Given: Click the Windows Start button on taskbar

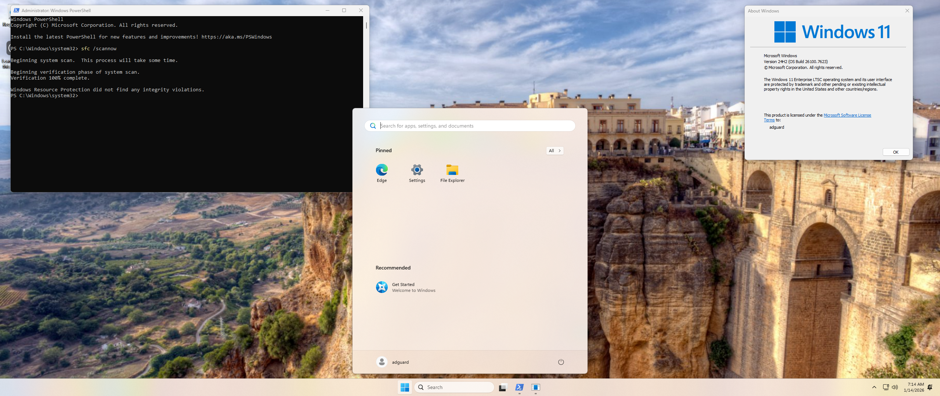Looking at the screenshot, I should [x=405, y=387].
